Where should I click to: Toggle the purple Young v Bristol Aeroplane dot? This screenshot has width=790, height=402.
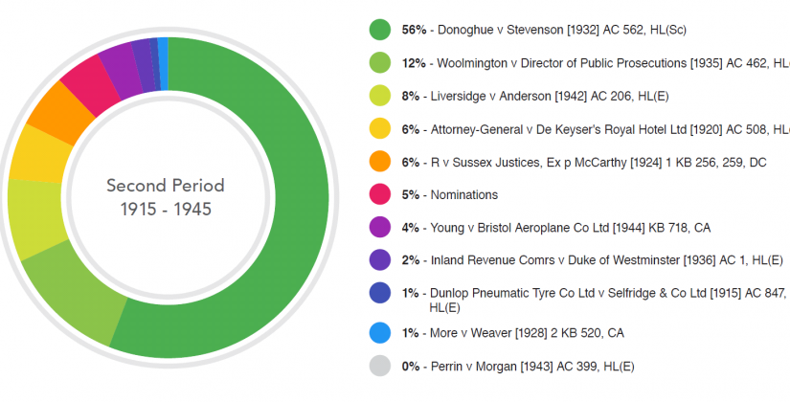(x=380, y=227)
